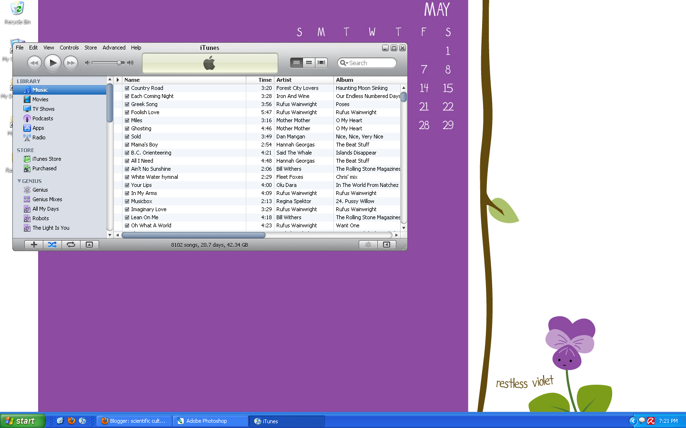Click the previous track rewind button
686x428 pixels.
[34, 63]
